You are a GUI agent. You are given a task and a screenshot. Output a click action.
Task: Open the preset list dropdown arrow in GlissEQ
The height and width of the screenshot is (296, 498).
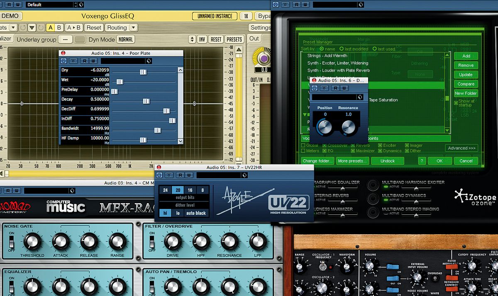pyautogui.click(x=13, y=27)
